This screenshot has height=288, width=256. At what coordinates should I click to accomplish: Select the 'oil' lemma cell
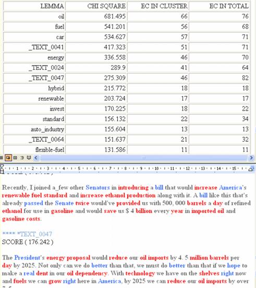34,16
